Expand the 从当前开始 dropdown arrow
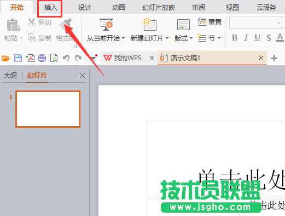This screenshot has width=285, height=216. 123,38
